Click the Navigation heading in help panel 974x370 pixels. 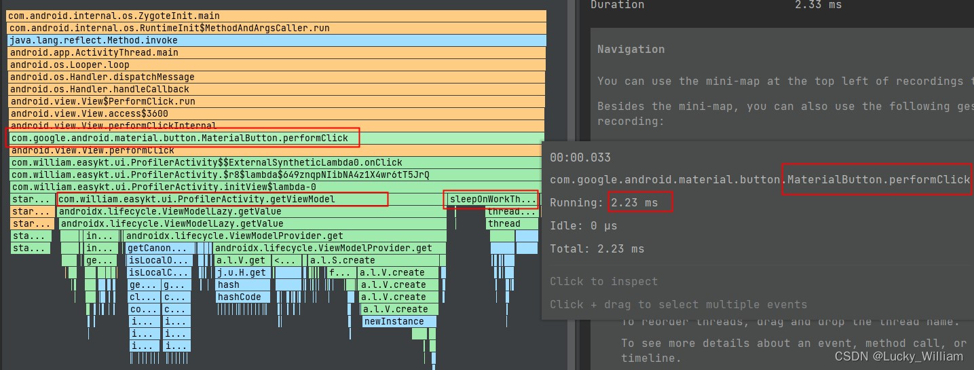[x=631, y=49]
